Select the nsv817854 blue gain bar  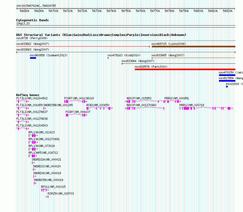(x=227, y=81)
